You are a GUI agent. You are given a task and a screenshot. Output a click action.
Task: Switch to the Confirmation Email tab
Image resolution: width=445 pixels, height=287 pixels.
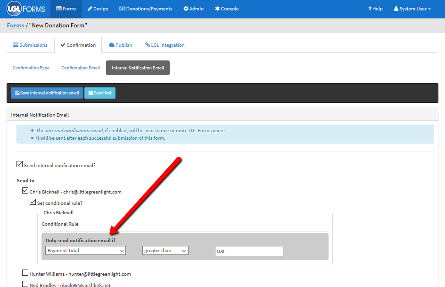tap(80, 68)
